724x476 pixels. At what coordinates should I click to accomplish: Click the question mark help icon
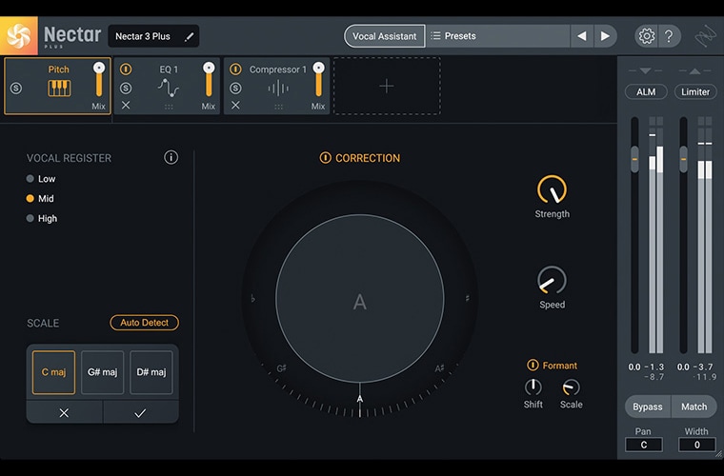click(670, 36)
